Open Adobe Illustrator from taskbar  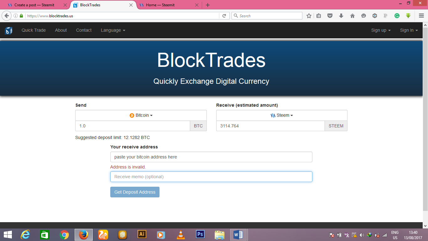pyautogui.click(x=142, y=235)
